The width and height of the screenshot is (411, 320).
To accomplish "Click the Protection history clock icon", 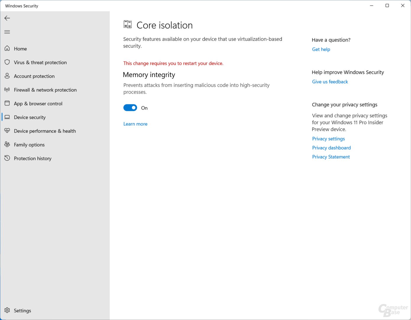I will click(7, 158).
